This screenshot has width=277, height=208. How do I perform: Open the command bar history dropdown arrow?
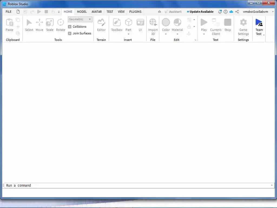(x=272, y=185)
